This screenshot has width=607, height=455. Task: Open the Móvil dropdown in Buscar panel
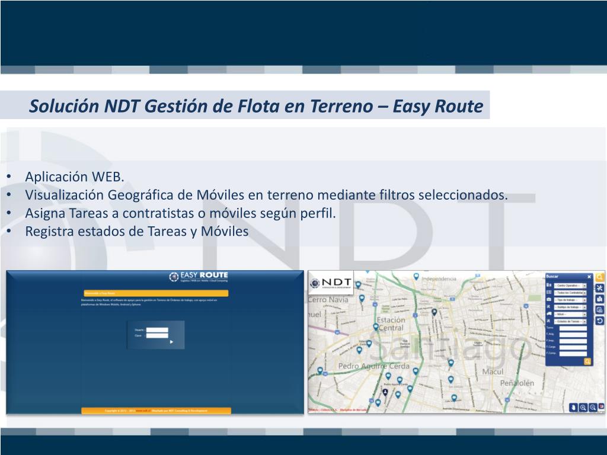click(x=570, y=314)
